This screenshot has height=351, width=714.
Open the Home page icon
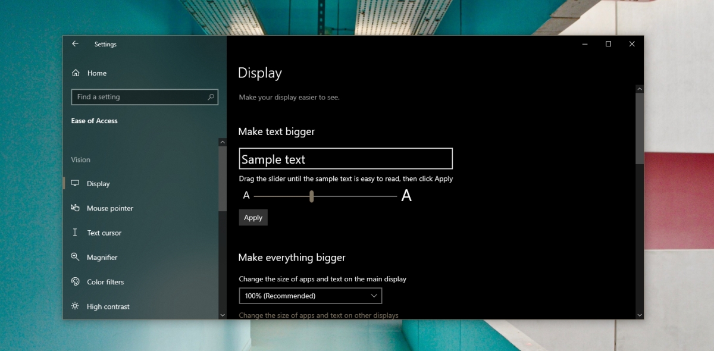76,73
